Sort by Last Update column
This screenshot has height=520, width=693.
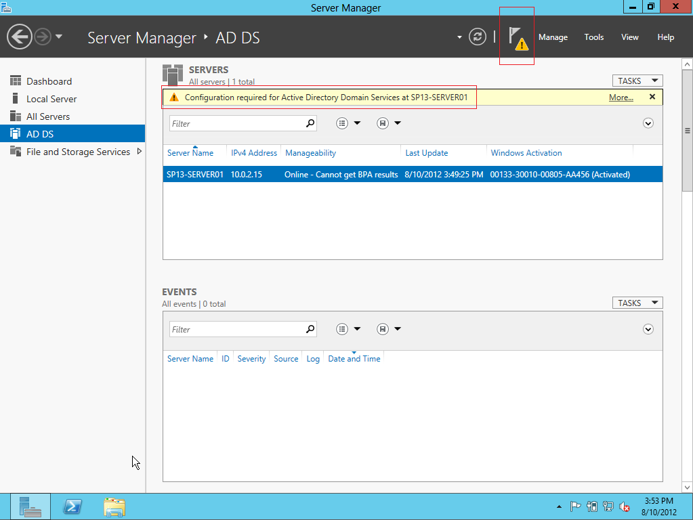427,153
